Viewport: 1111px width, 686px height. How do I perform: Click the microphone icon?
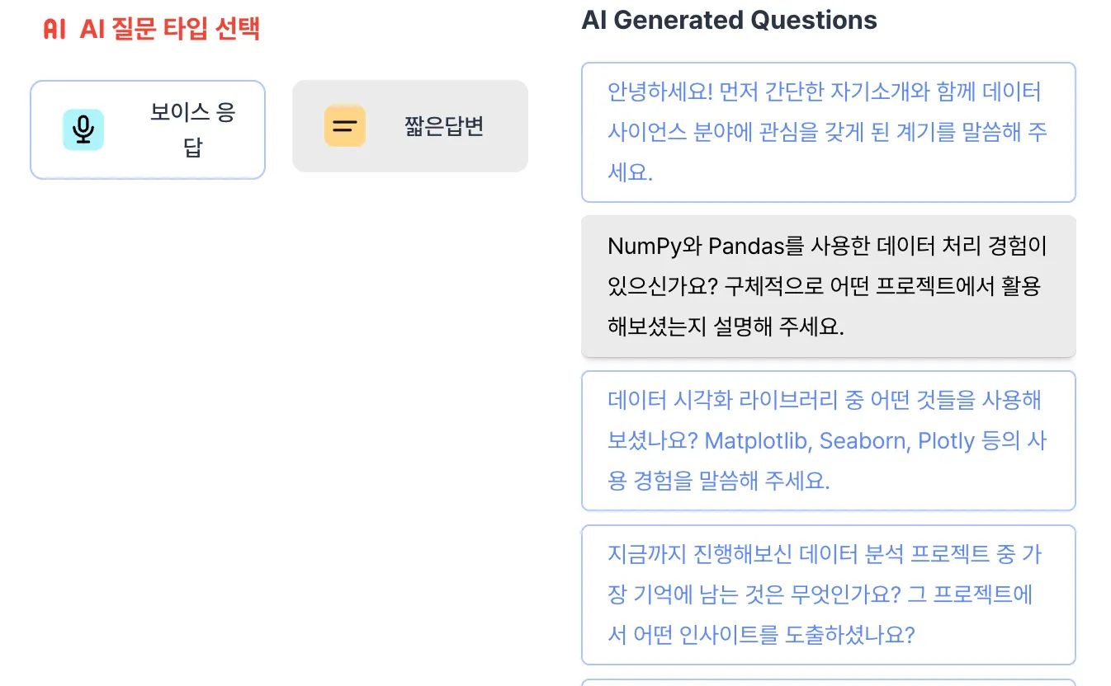coord(83,129)
